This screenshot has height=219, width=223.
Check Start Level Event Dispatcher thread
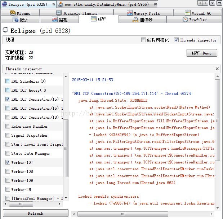8,144
